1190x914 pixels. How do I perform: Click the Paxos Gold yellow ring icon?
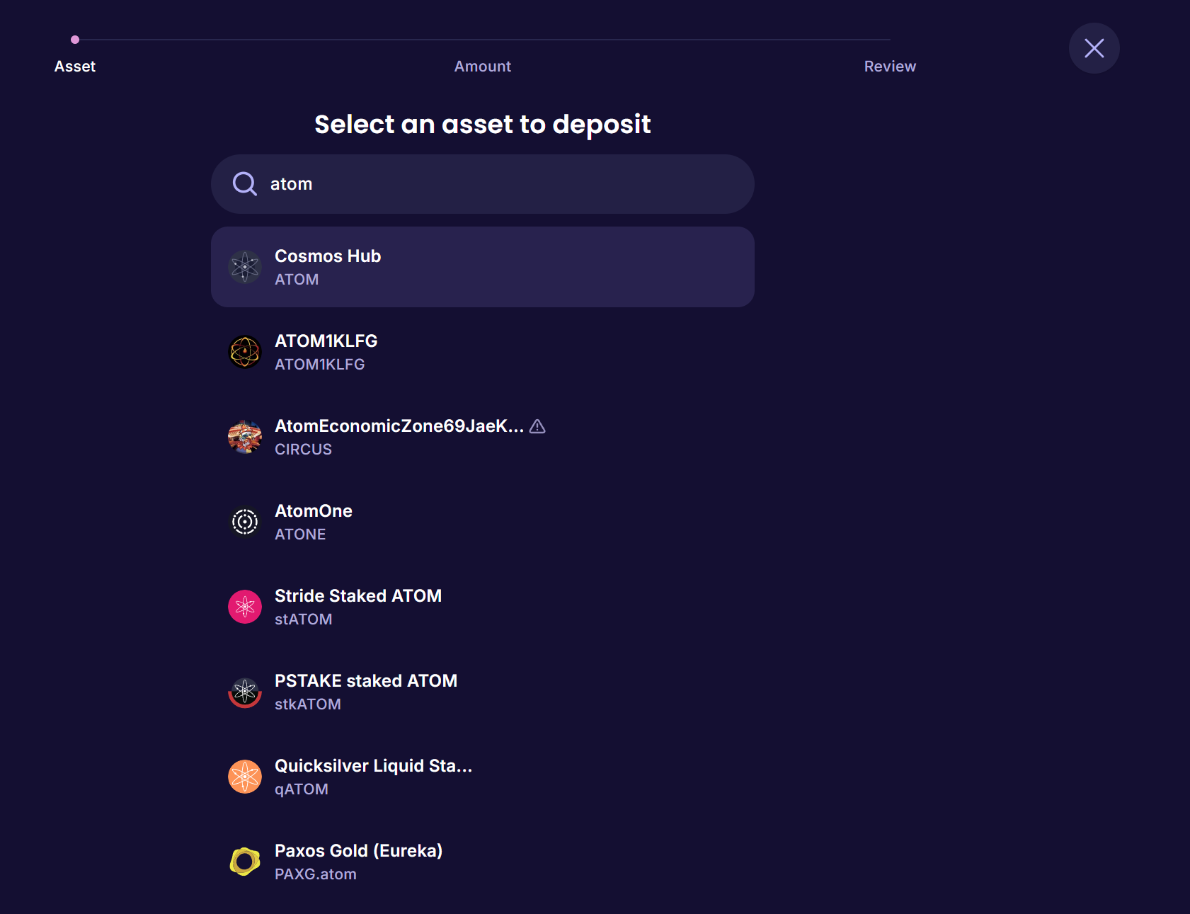245,862
